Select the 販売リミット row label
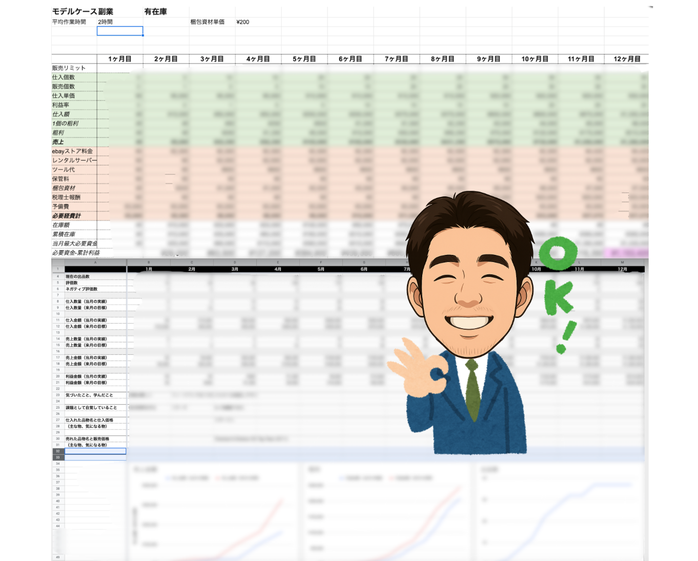Screen dimensions: 698x561 (x=69, y=68)
